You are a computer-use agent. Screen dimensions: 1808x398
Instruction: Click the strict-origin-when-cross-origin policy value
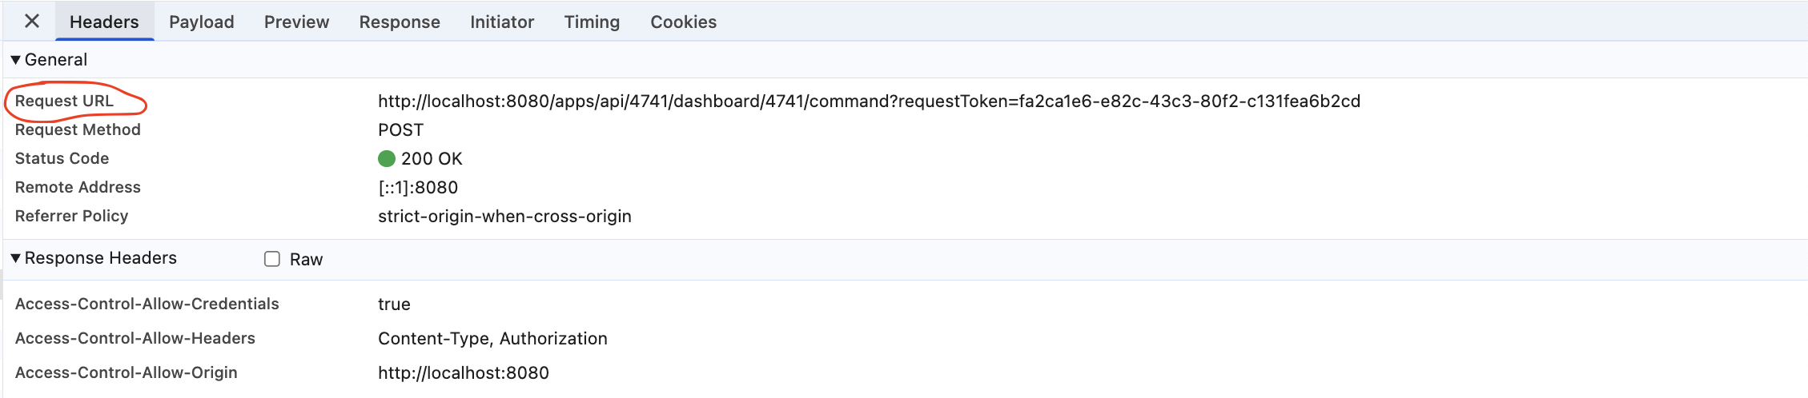tap(504, 217)
